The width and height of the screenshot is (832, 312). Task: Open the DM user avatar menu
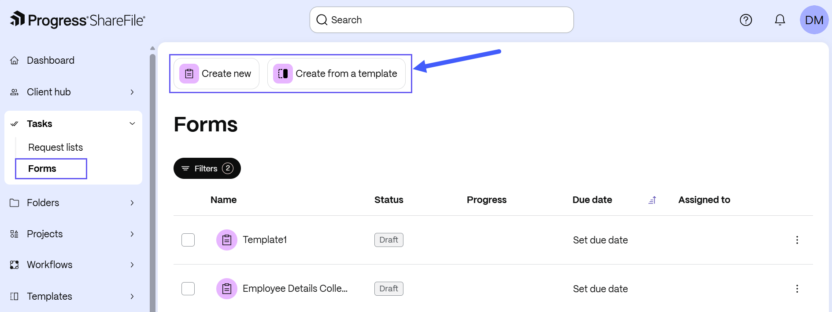814,20
